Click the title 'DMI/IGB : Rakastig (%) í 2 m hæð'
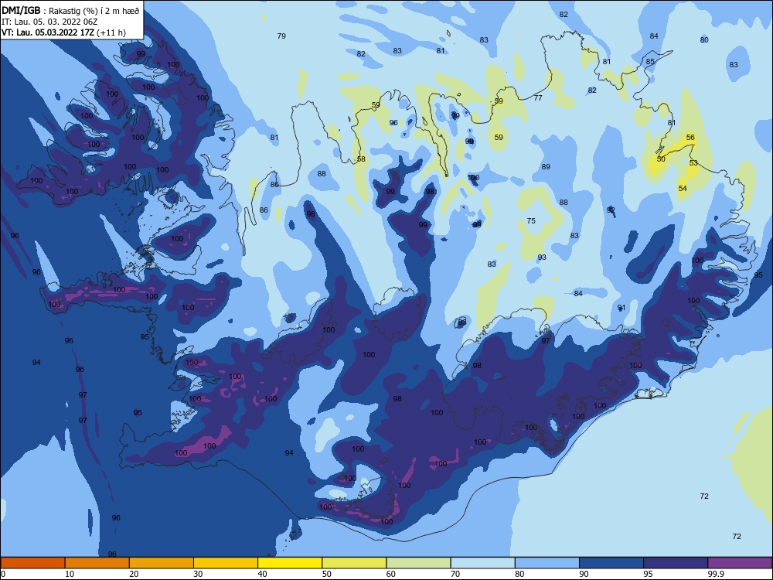773x580 pixels. click(70, 11)
